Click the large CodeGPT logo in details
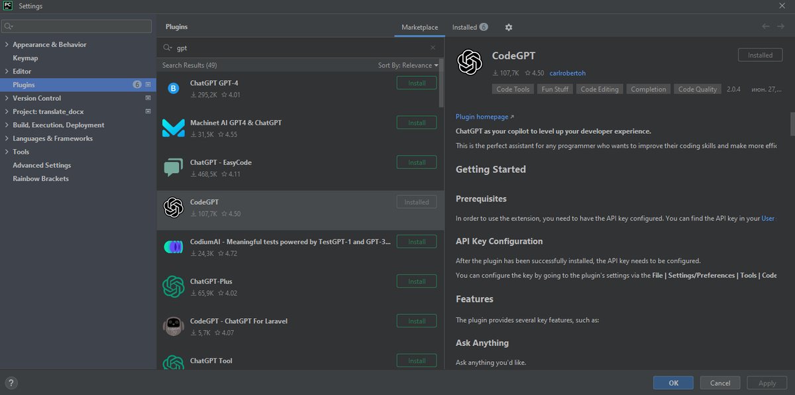795x395 pixels. 469,63
